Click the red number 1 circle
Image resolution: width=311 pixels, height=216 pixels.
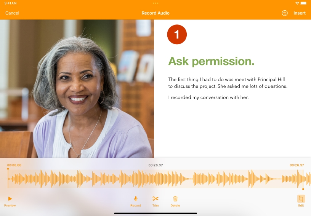(177, 34)
